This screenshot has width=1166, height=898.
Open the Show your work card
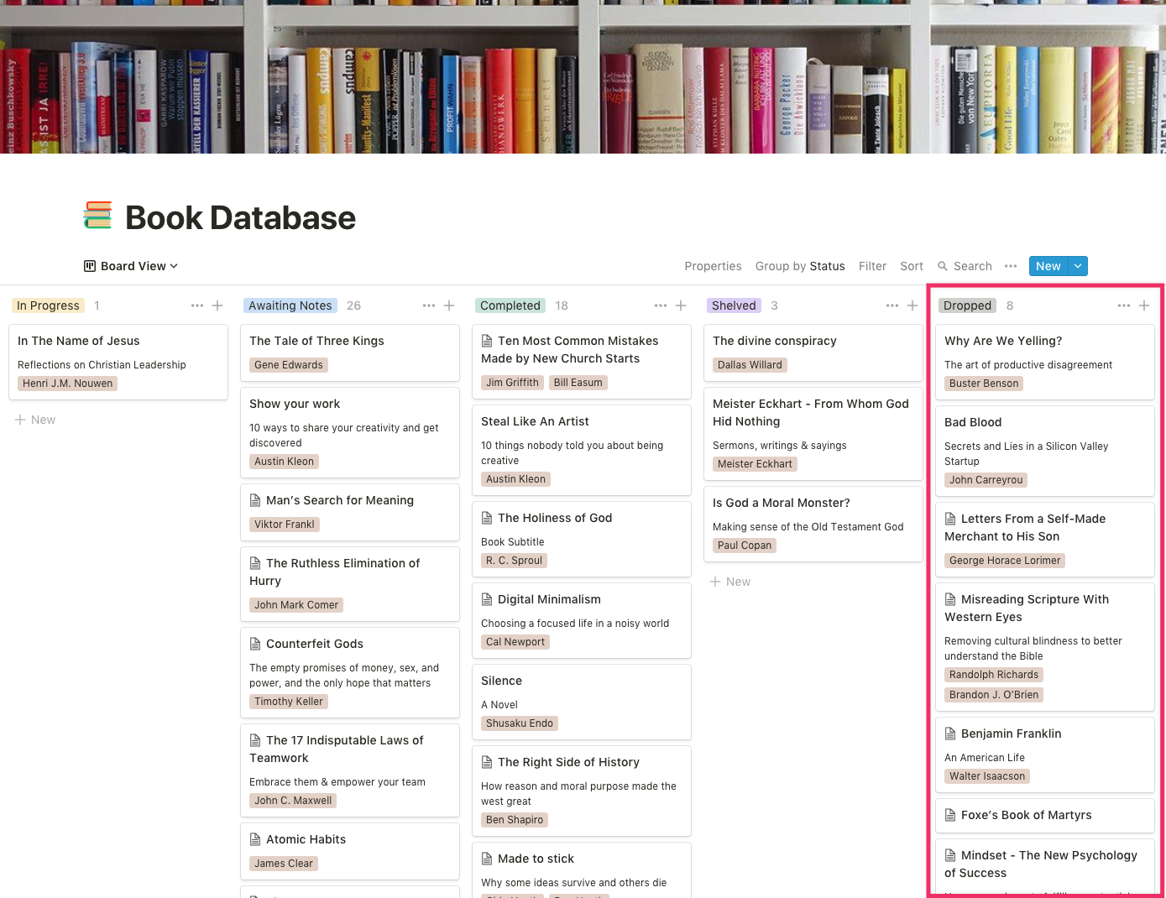(x=350, y=432)
